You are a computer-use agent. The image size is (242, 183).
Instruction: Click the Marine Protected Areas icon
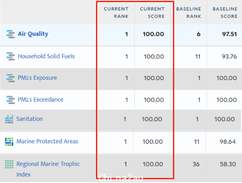pos(9,142)
